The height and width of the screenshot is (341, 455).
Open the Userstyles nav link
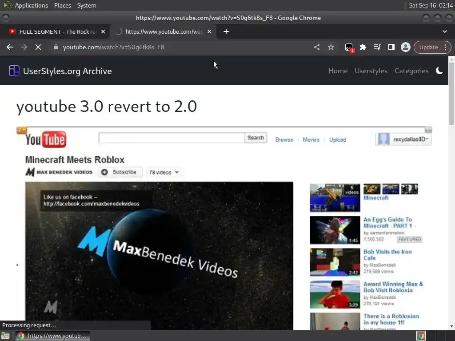click(x=371, y=71)
